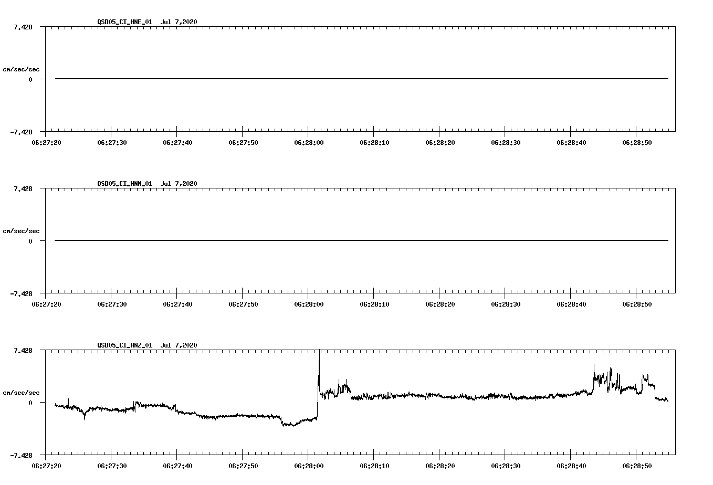Click the flat zero trace in HNE plot
The height and width of the screenshot is (485, 713).
point(361,79)
